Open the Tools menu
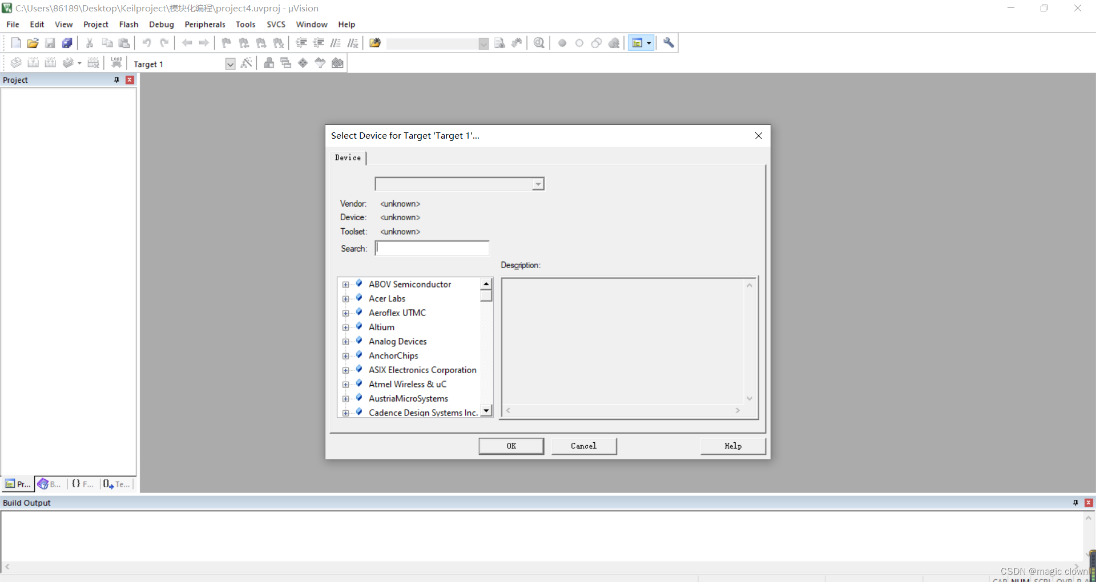The width and height of the screenshot is (1096, 582). click(245, 25)
